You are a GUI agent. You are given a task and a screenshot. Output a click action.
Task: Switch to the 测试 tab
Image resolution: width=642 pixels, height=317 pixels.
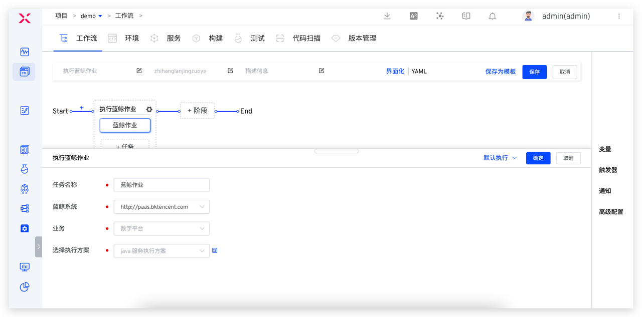click(249, 38)
